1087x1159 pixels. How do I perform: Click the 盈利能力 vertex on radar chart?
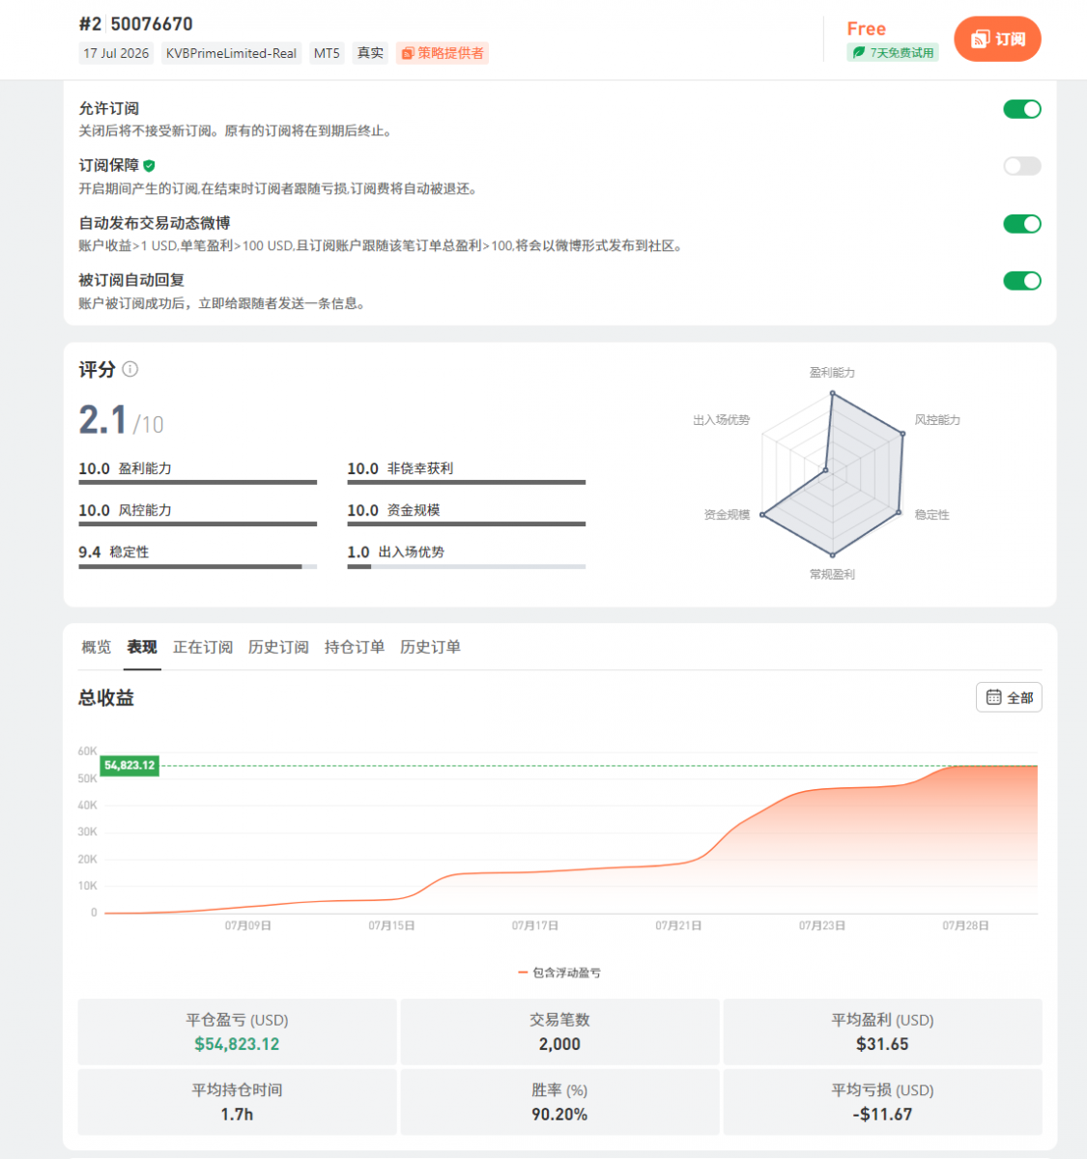pos(832,393)
